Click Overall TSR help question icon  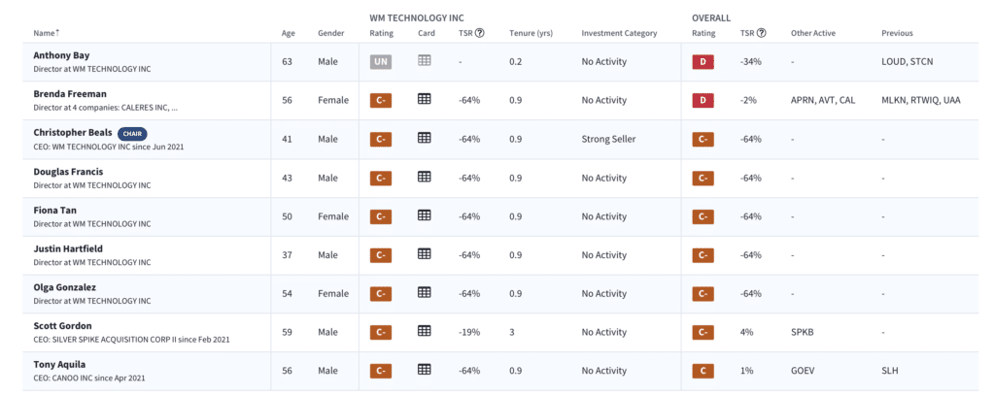(x=761, y=33)
